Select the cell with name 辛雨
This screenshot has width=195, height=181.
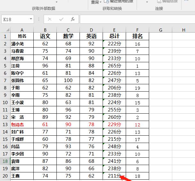click(x=22, y=95)
